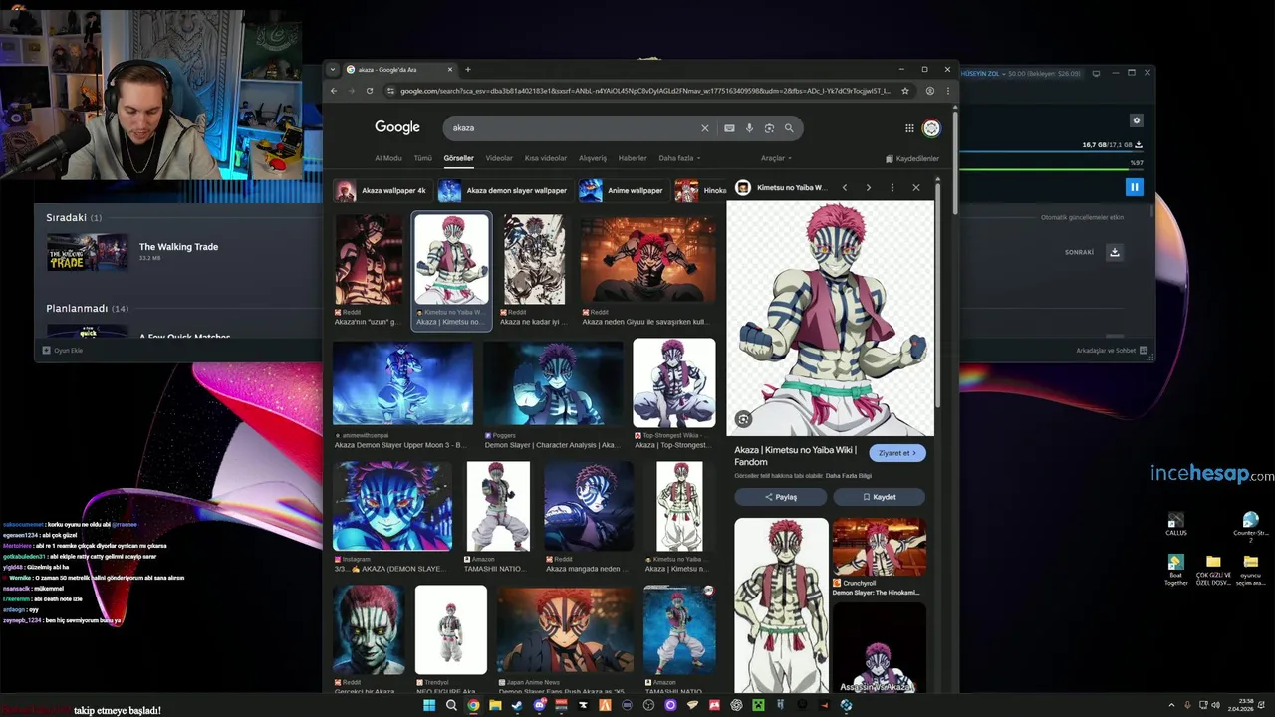Select the Görseller tab

pyautogui.click(x=459, y=158)
